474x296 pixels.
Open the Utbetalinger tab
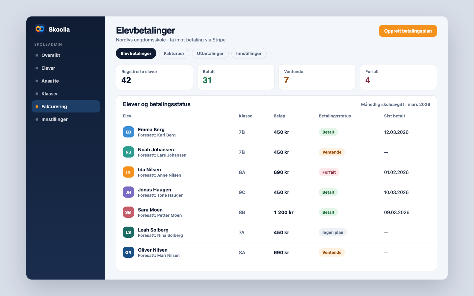[210, 53]
